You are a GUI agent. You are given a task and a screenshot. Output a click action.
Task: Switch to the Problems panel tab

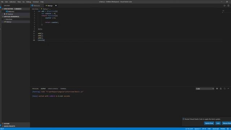click(x=35, y=89)
